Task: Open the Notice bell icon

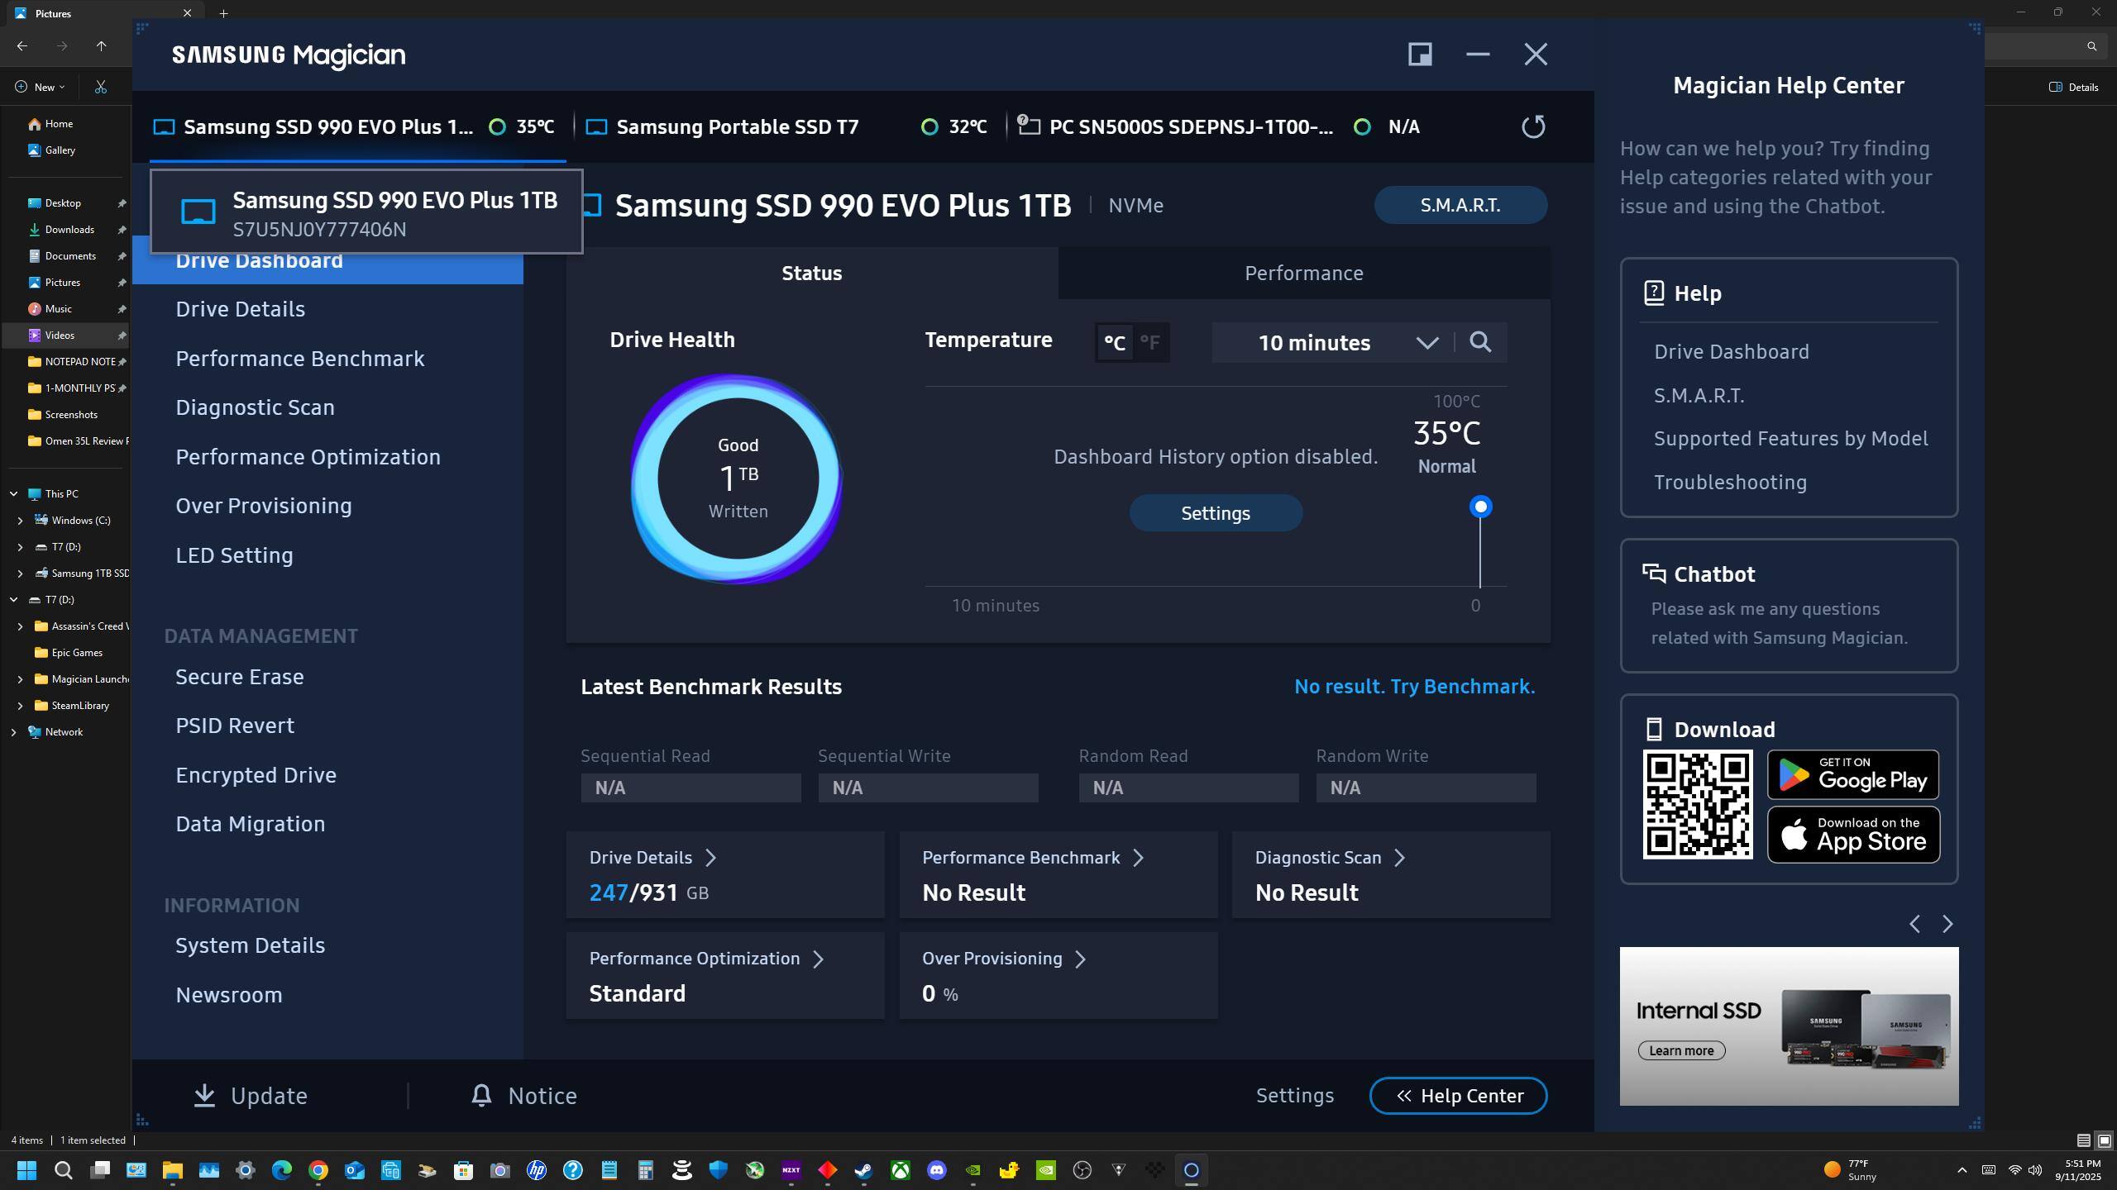Action: click(x=481, y=1095)
